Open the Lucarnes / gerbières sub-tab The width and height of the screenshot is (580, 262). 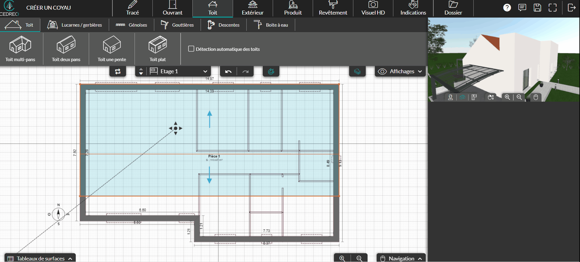point(75,25)
